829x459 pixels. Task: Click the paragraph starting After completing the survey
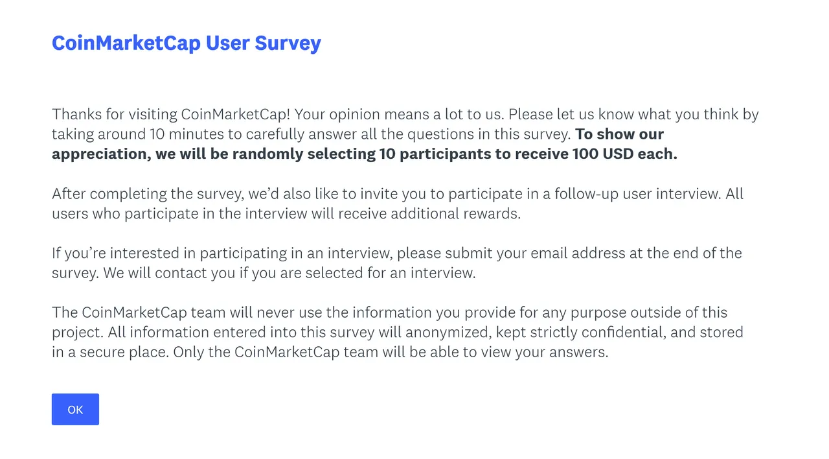coord(398,204)
